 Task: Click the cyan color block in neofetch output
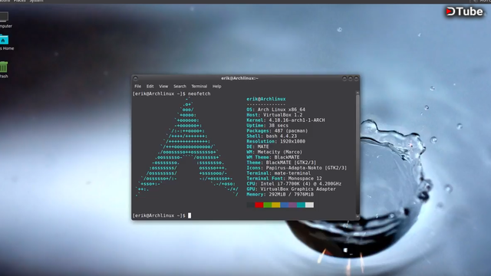pos(301,205)
